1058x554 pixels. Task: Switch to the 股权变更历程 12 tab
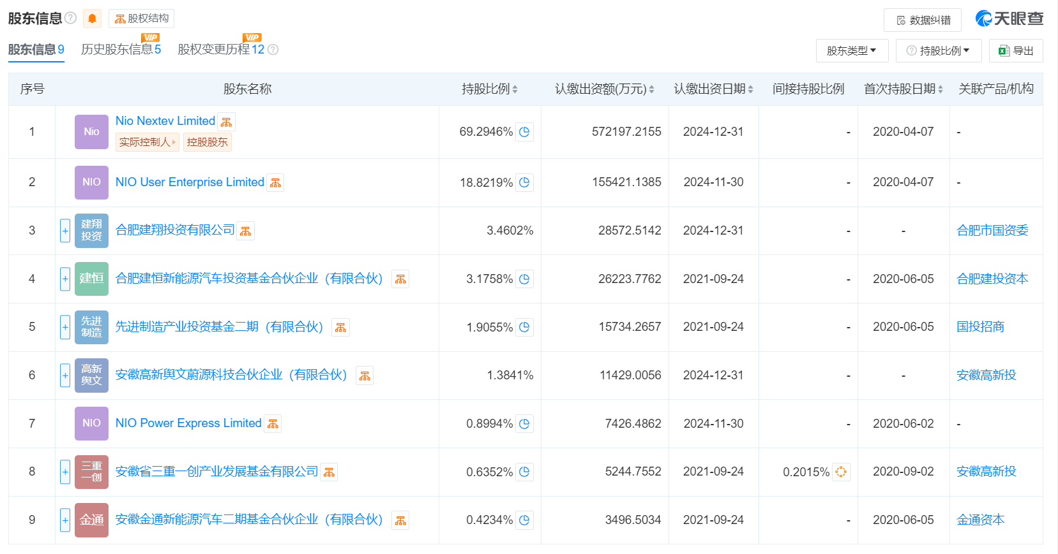coord(221,50)
